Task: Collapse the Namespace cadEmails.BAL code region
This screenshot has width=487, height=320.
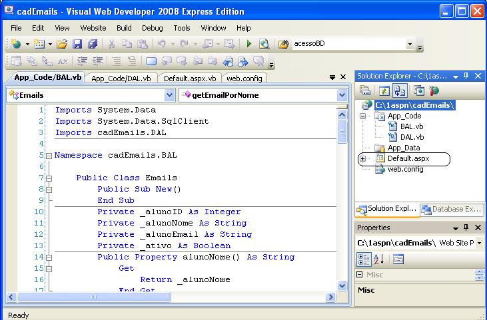Action: pyautogui.click(x=49, y=156)
